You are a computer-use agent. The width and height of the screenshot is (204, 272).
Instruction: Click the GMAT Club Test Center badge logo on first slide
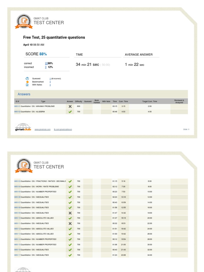[24, 21]
